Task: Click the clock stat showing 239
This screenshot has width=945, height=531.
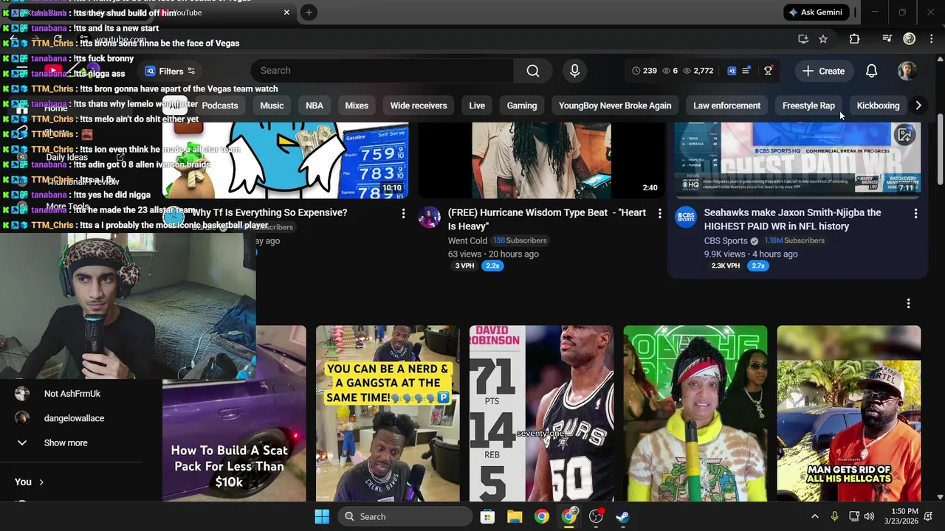Action: [x=645, y=71]
